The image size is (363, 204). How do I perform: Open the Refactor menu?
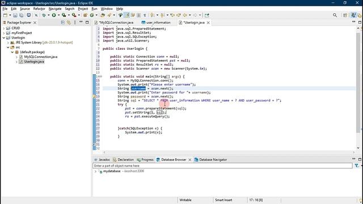click(39, 8)
